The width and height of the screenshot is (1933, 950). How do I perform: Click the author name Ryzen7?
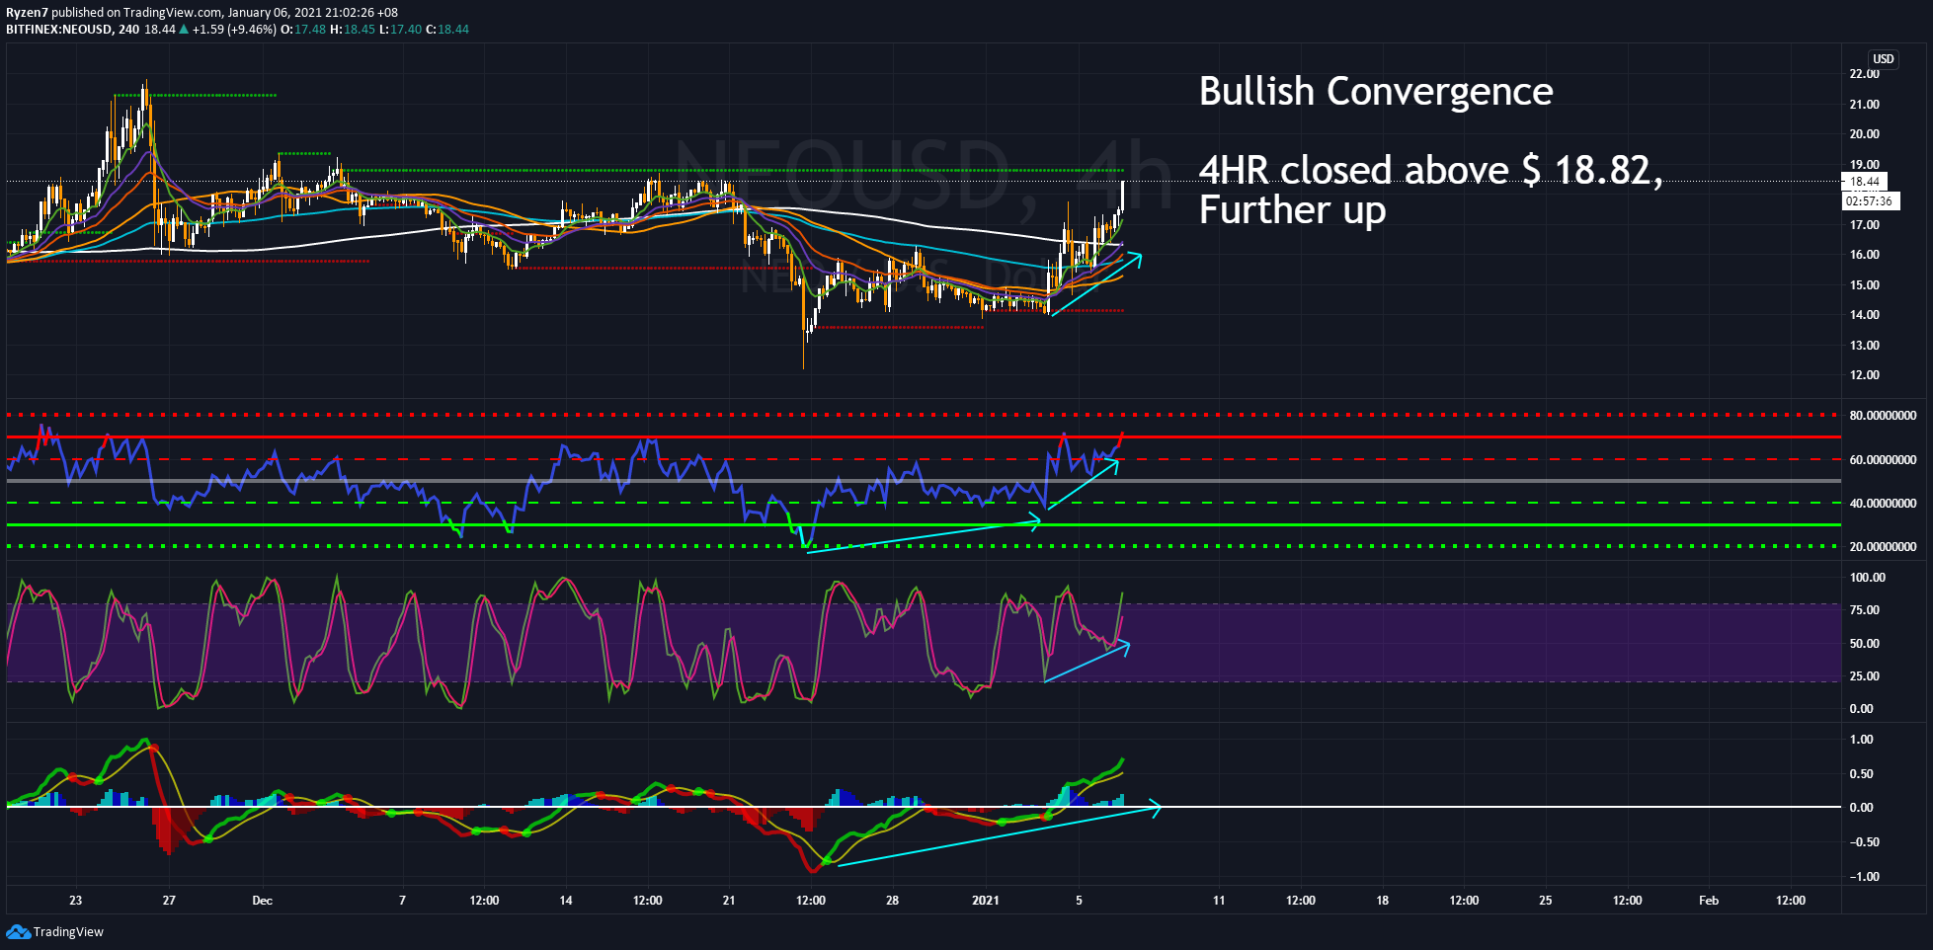(x=27, y=13)
